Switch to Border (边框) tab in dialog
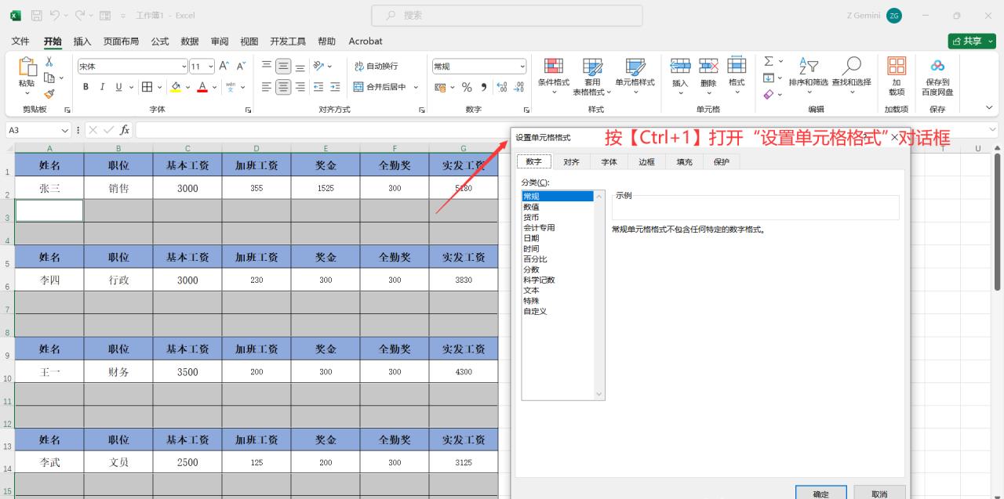The image size is (1004, 499). click(x=646, y=161)
